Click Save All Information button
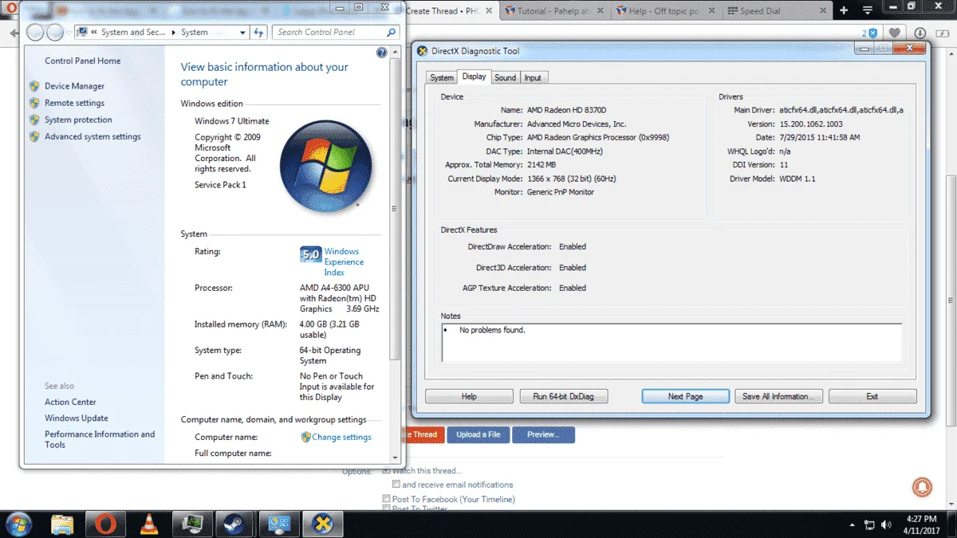957x538 pixels. pyautogui.click(x=778, y=396)
